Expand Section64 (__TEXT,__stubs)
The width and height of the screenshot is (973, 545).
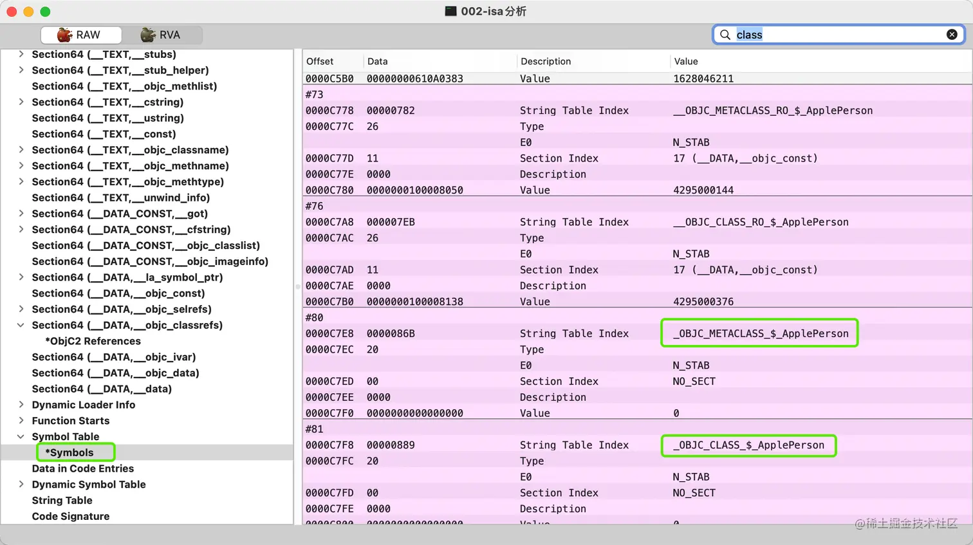click(x=21, y=54)
